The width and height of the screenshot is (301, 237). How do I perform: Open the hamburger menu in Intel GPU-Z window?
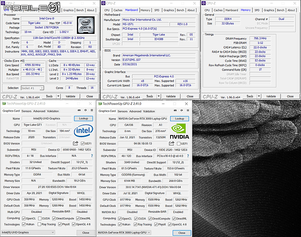(x=92, y=110)
